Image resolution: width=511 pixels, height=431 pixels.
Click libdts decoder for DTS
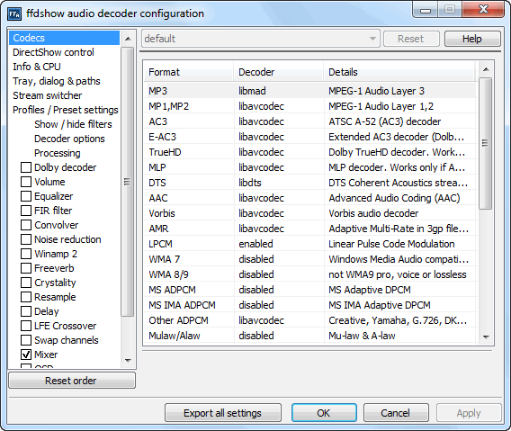[x=279, y=183]
